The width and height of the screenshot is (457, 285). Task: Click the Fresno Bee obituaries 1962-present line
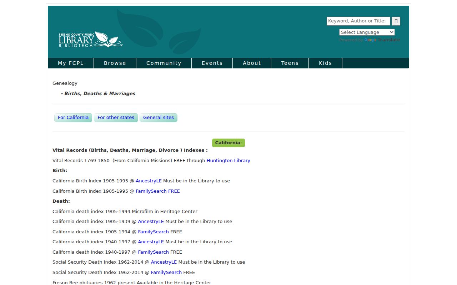click(132, 283)
